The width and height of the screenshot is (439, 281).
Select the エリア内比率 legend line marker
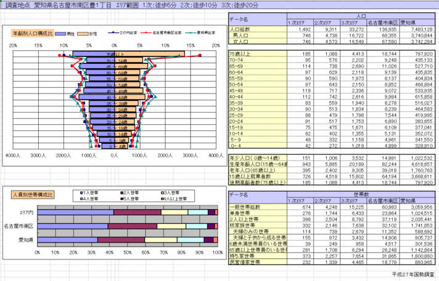pos(120,31)
